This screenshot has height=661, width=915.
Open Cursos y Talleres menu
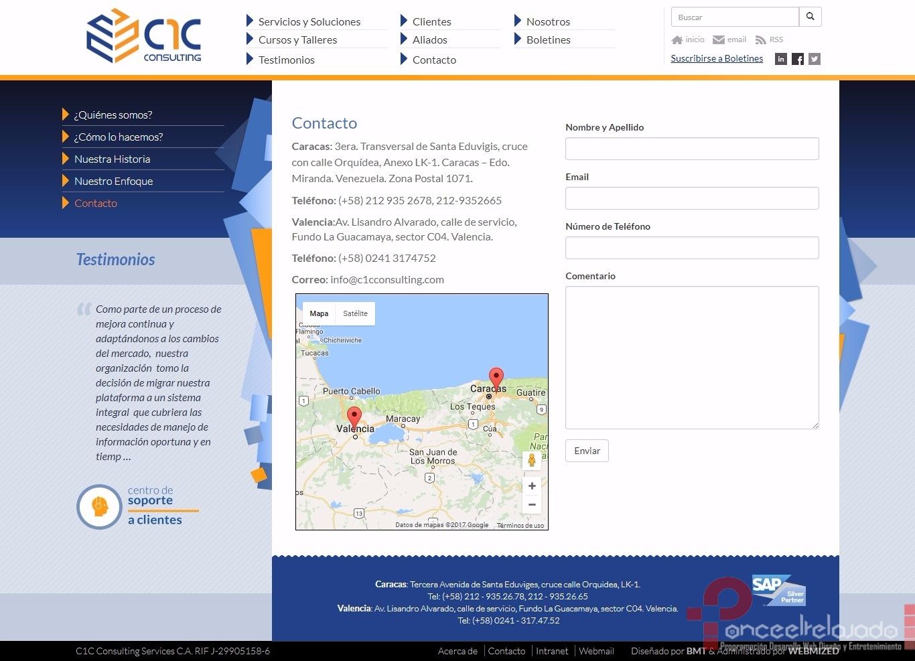(x=297, y=40)
